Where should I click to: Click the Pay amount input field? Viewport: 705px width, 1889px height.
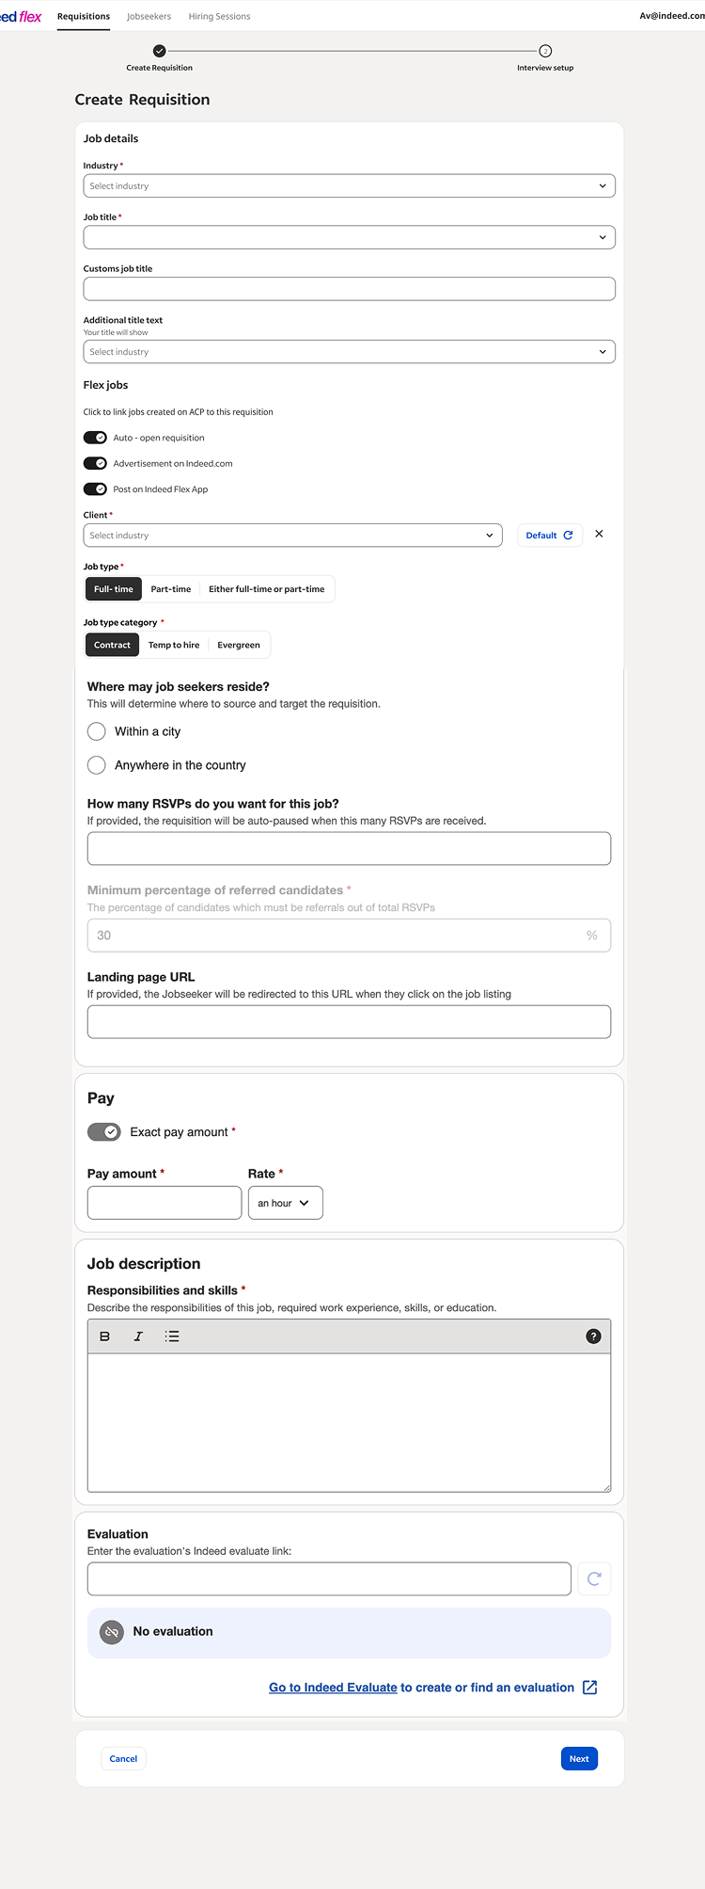(164, 1203)
